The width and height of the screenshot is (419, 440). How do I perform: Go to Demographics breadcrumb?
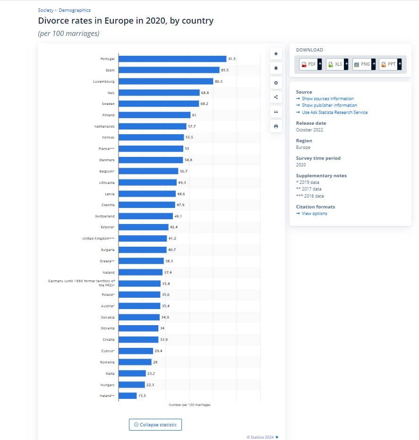pos(75,10)
